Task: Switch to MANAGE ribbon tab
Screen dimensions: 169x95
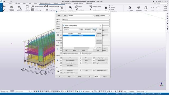Action: 56,4
